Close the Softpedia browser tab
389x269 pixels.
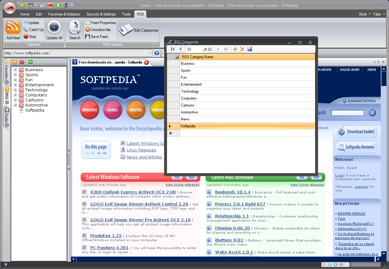146,62
